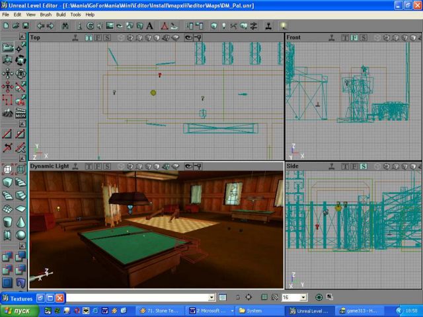The height and width of the screenshot is (317, 423).
Task: Click the eye icon in Top viewport toolbar
Action: tap(188, 38)
